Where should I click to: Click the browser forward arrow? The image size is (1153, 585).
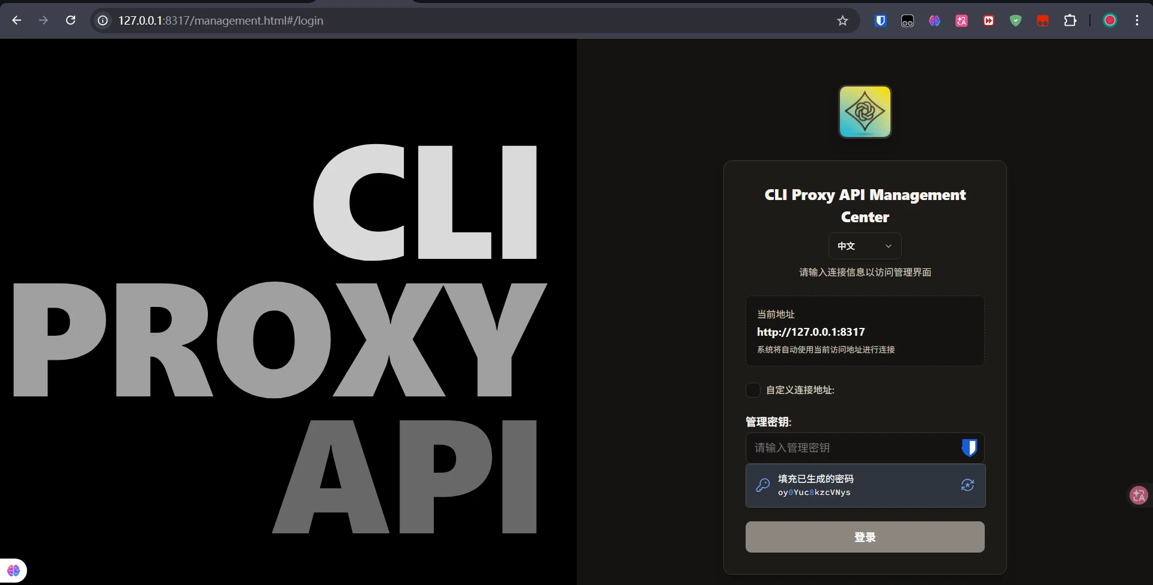43,20
